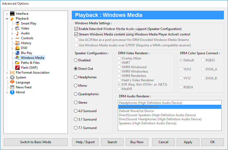
Task: Select the Windows Media tree item
Action: (x=32, y=58)
